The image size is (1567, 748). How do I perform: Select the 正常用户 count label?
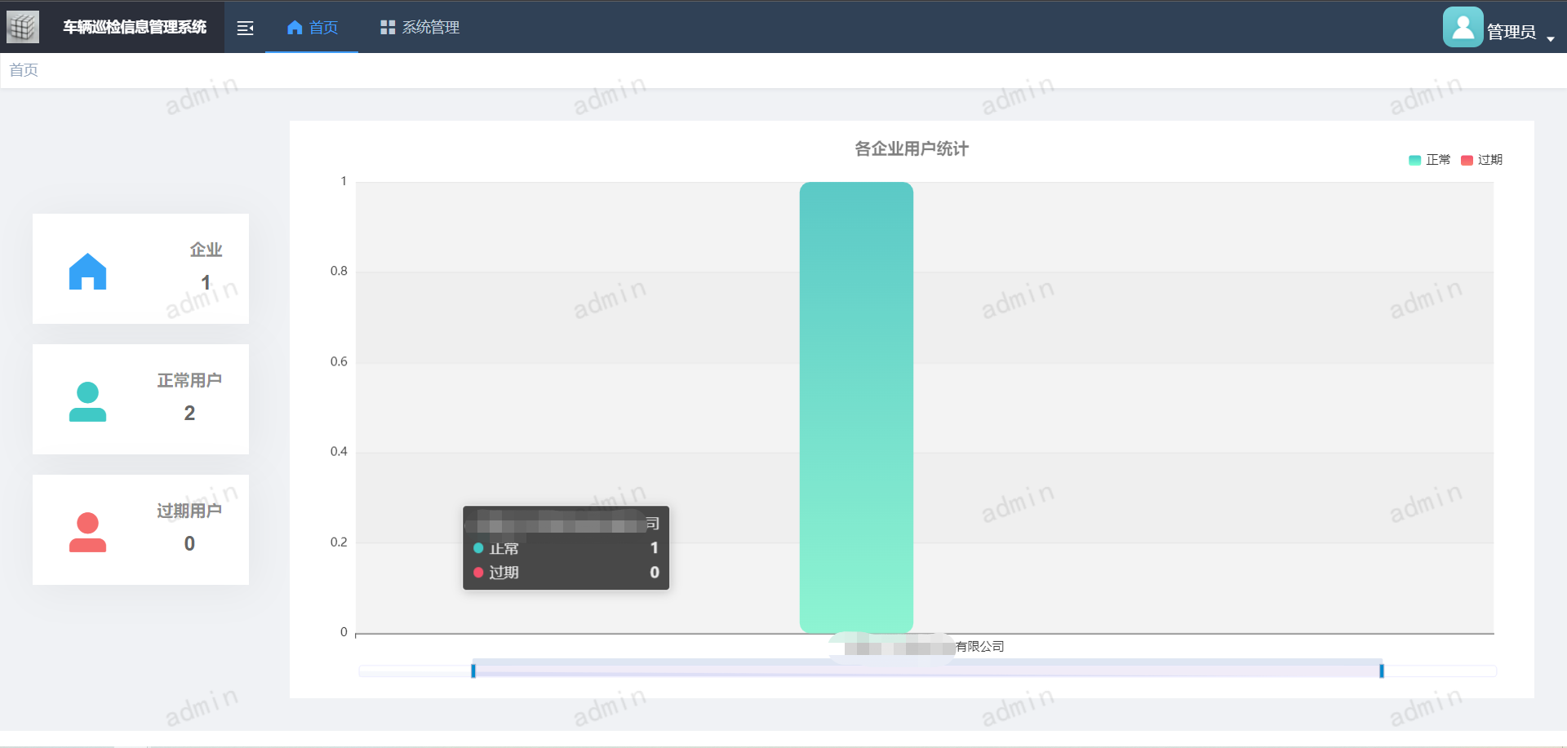189,380
